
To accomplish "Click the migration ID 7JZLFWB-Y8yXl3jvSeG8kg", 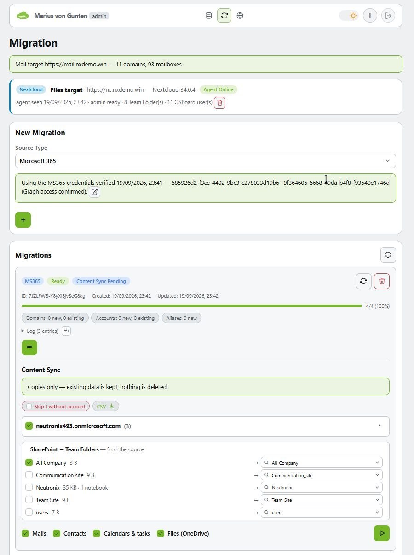I will point(53,296).
